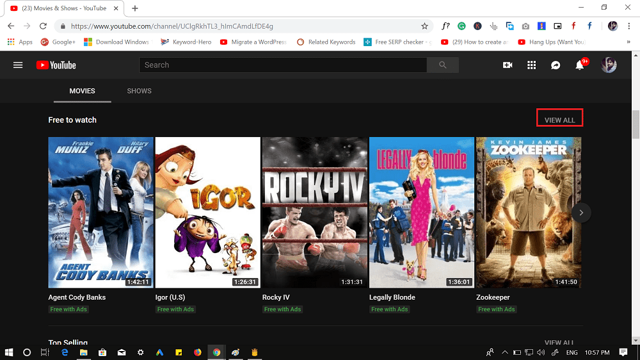This screenshot has height=360, width=640.
Task: Open the Rocky IV poster
Action: click(315, 213)
